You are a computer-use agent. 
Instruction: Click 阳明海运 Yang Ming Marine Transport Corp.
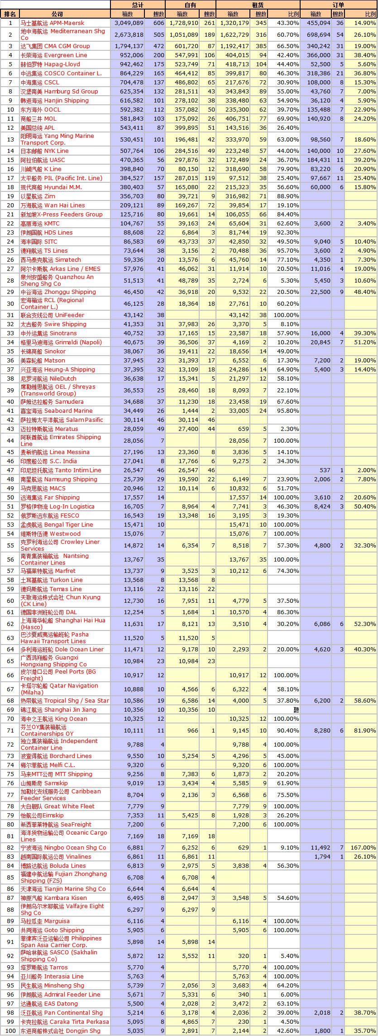[x=57, y=139]
